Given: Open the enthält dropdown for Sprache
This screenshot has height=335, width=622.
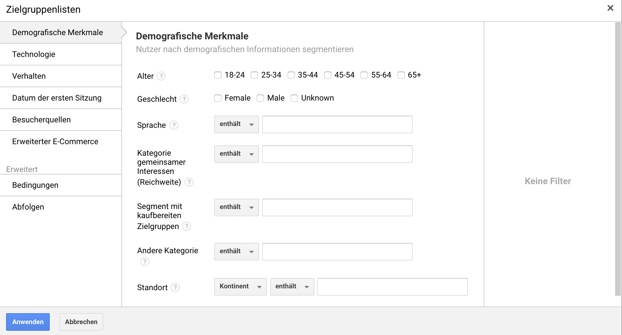Looking at the screenshot, I should [x=237, y=124].
